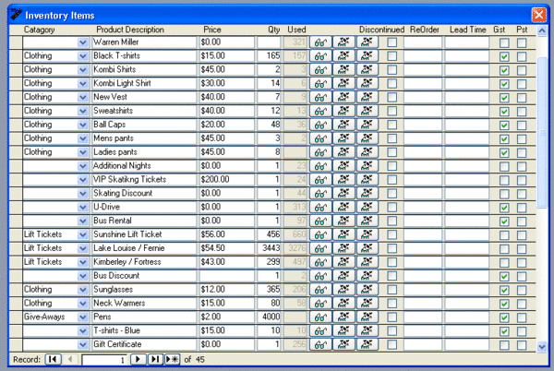Uncheck Gst for New Vest
This screenshot has height=371, width=554.
tap(504, 97)
